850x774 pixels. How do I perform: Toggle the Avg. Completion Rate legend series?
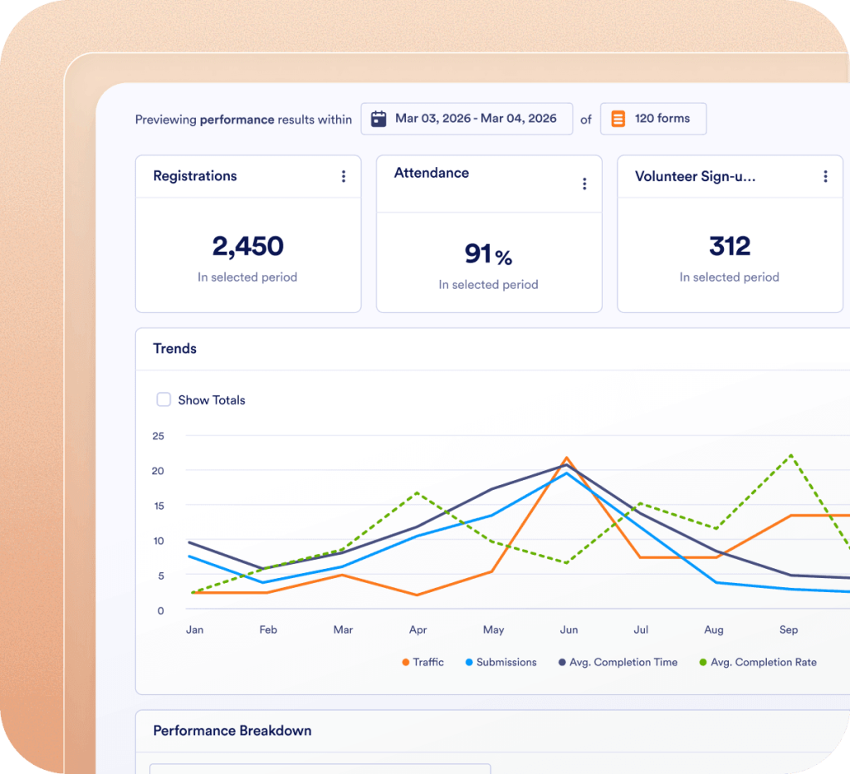coord(758,662)
